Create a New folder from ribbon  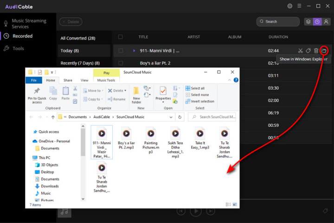136,96
